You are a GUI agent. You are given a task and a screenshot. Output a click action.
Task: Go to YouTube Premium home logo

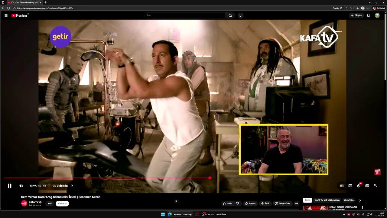pyautogui.click(x=20, y=15)
